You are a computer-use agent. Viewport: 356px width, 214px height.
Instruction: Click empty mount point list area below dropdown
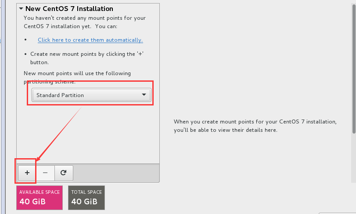click(x=88, y=134)
